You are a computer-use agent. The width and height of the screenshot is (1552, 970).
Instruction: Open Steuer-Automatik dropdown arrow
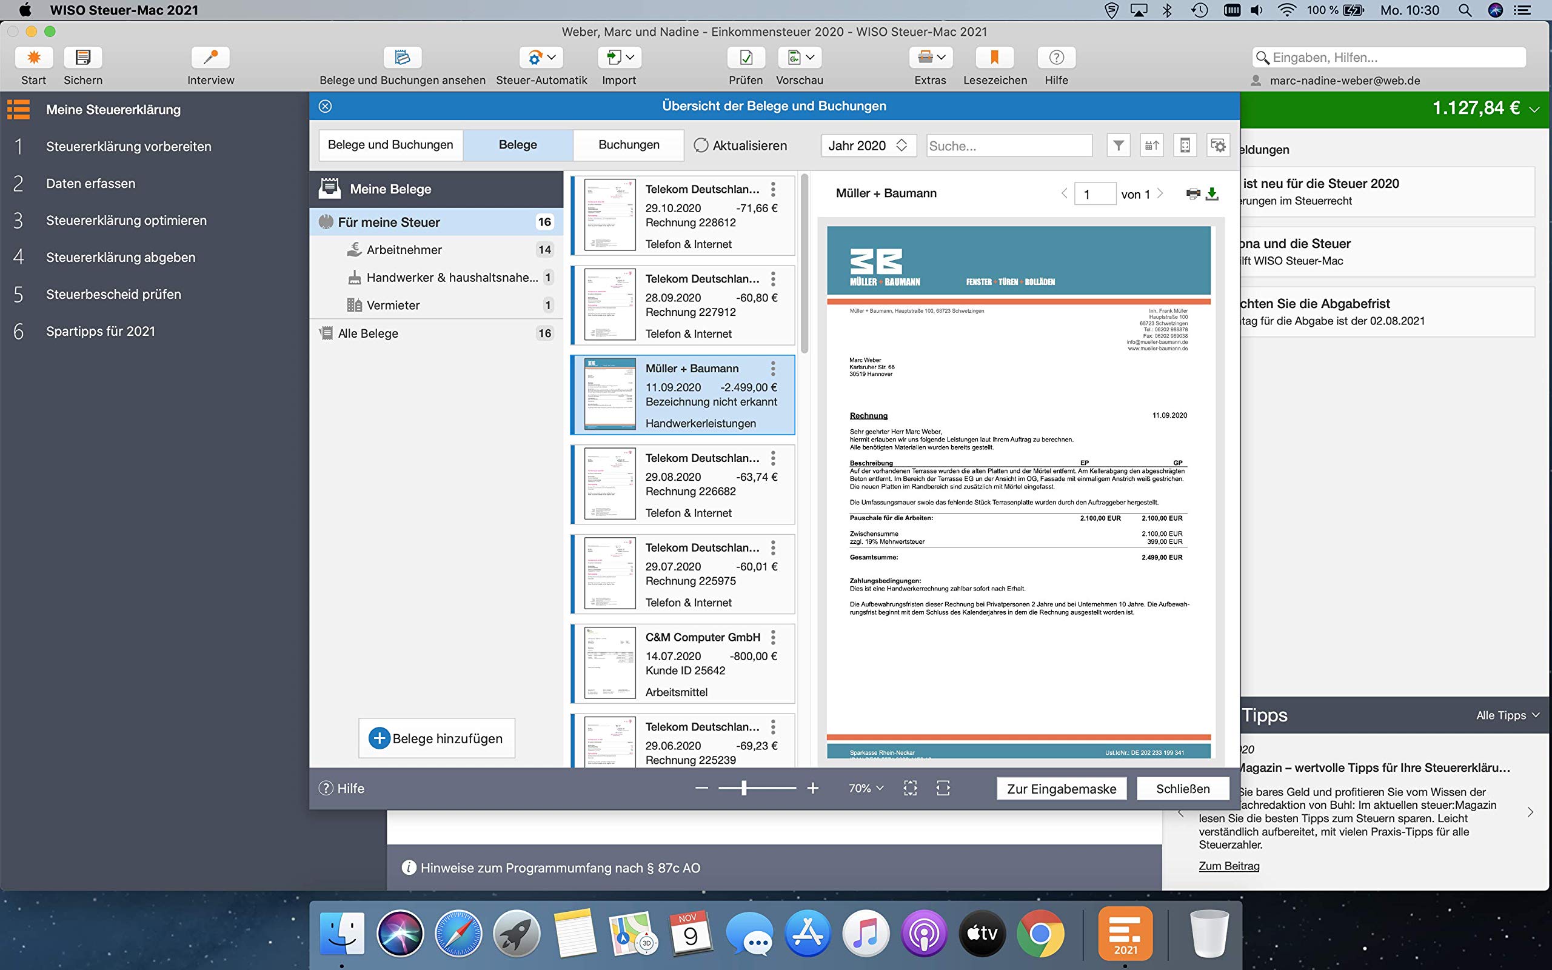click(552, 57)
